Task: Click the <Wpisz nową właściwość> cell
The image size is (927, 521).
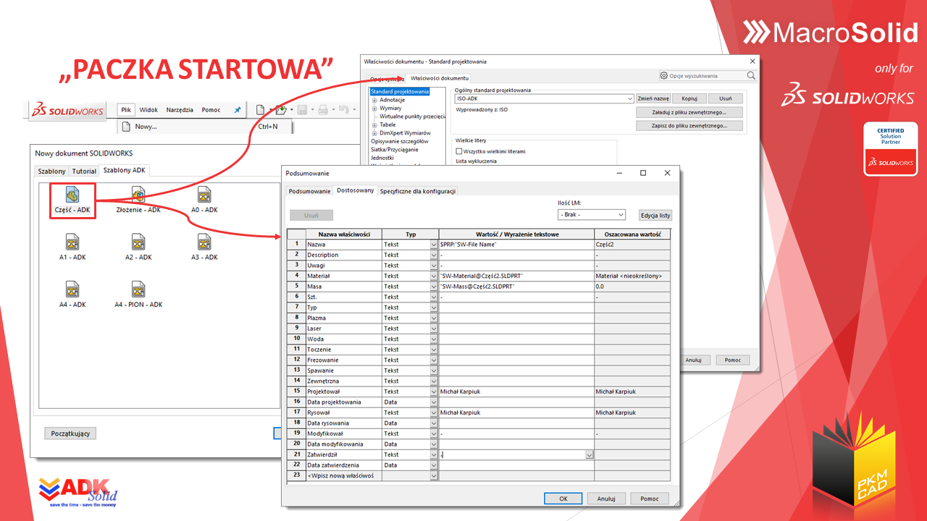Action: (x=343, y=475)
